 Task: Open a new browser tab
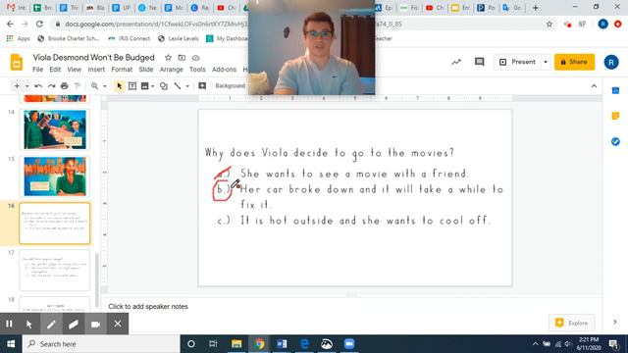536,8
